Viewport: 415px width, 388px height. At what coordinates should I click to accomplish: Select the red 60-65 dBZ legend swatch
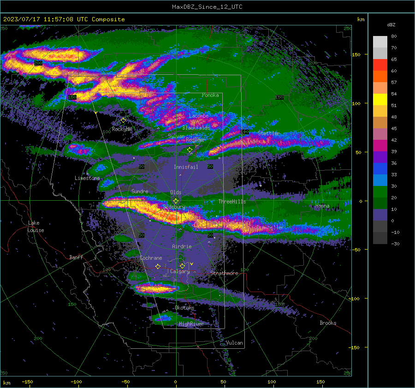point(380,65)
